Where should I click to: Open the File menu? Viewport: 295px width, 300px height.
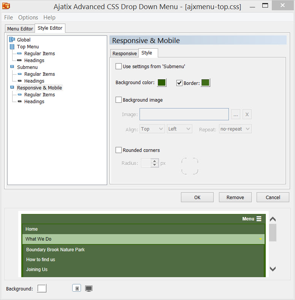click(9, 18)
